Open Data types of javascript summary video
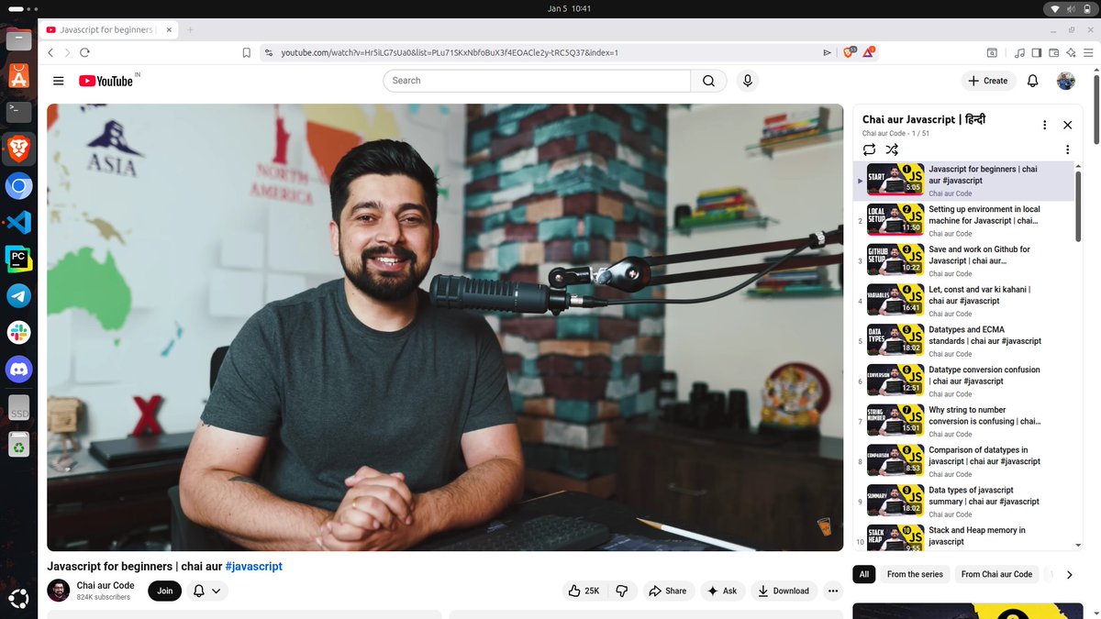 [963, 502]
